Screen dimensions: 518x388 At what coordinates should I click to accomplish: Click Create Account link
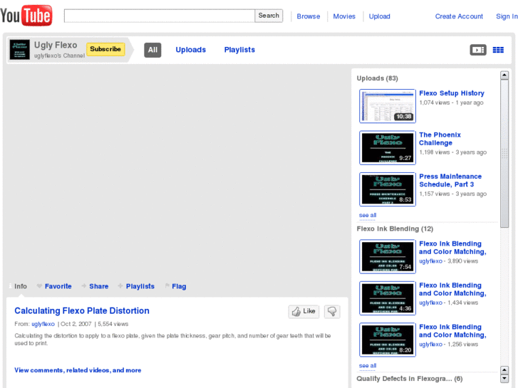[x=459, y=16]
